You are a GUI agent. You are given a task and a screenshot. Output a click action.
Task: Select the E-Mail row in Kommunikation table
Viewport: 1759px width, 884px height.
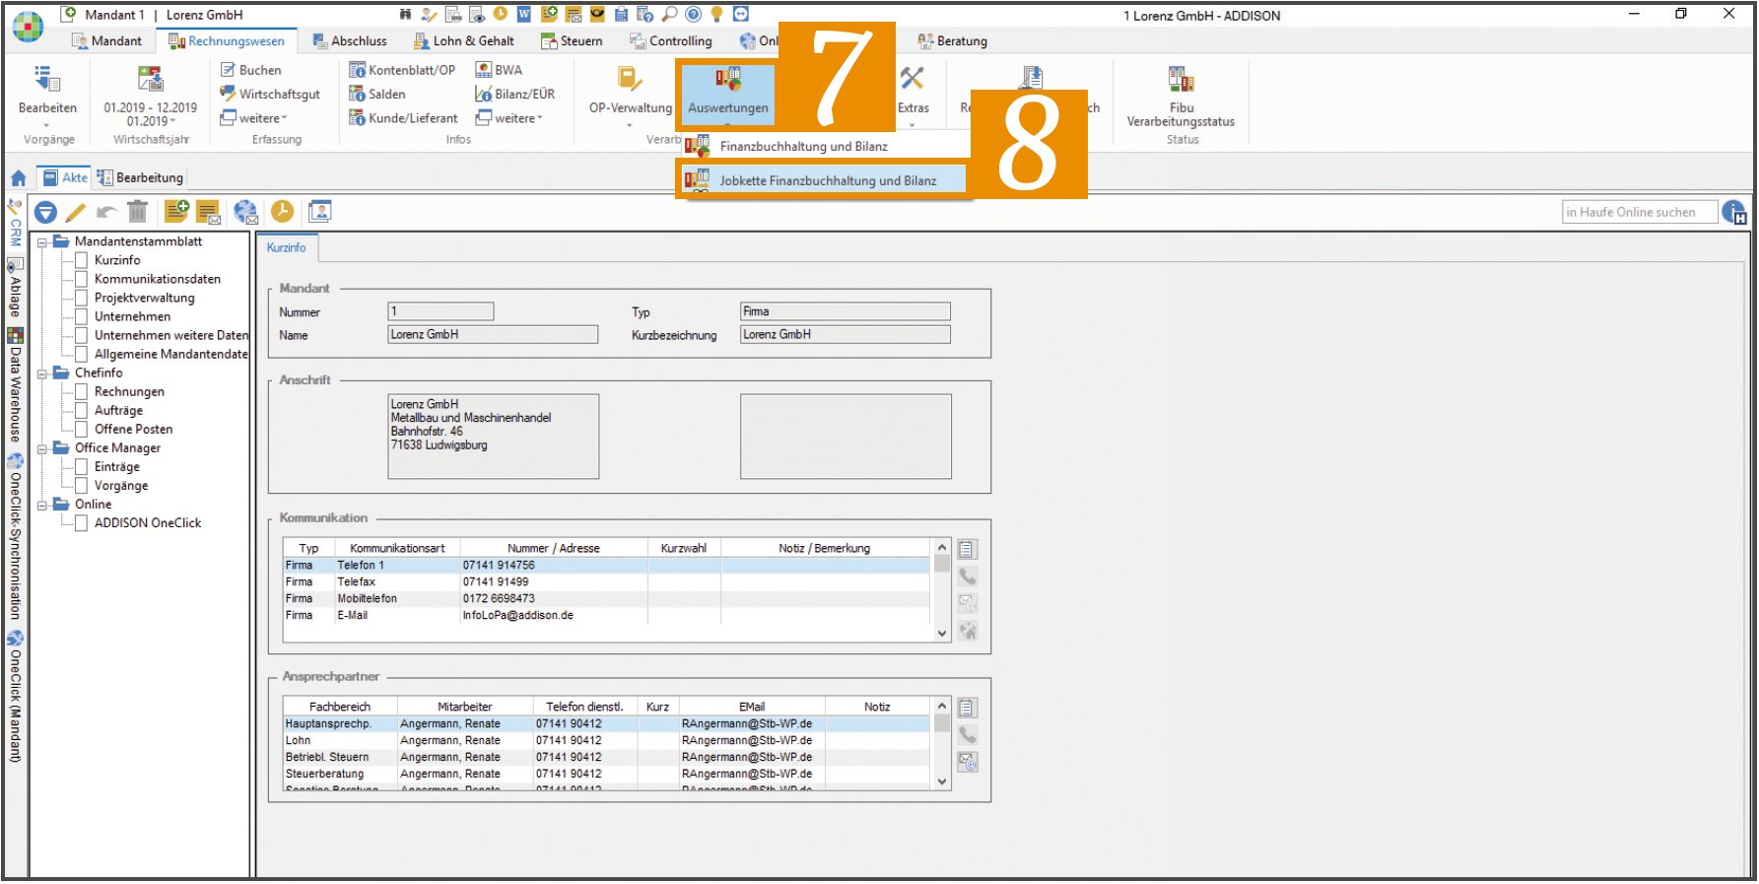click(x=606, y=615)
